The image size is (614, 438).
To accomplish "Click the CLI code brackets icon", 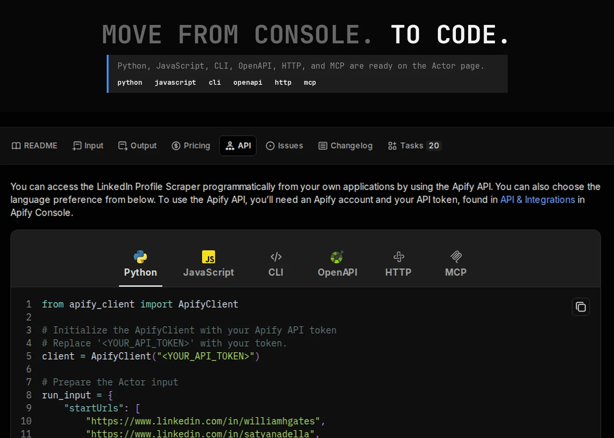I will tap(276, 257).
